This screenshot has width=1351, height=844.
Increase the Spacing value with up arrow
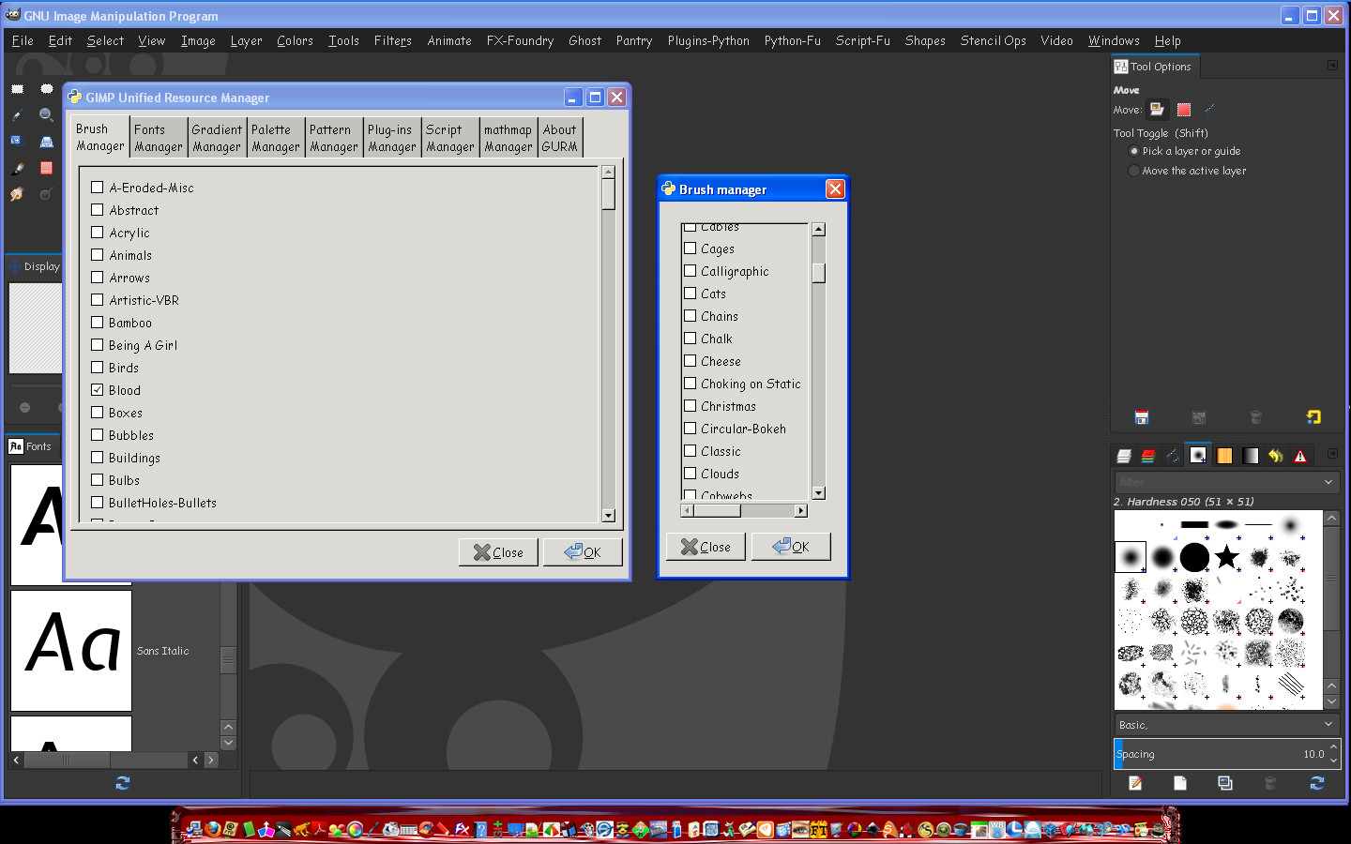click(x=1333, y=747)
